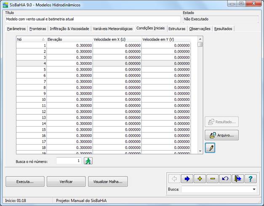Screen dimensions: 264x206
Task: Select Elevação cell for node 5
Action: coord(70,69)
